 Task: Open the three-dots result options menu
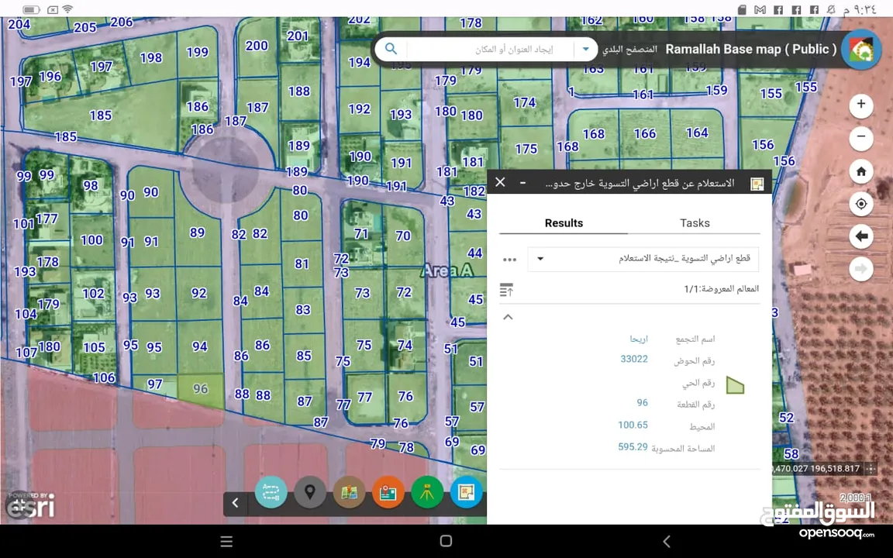[x=509, y=260]
